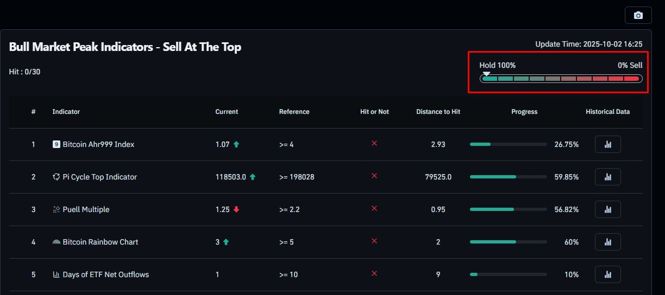This screenshot has height=295, width=665.
Task: Open Days of ETF Net Outflows indicator
Action: (105, 275)
